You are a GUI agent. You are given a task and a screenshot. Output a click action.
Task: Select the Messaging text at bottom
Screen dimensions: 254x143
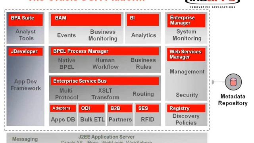click(x=25, y=139)
